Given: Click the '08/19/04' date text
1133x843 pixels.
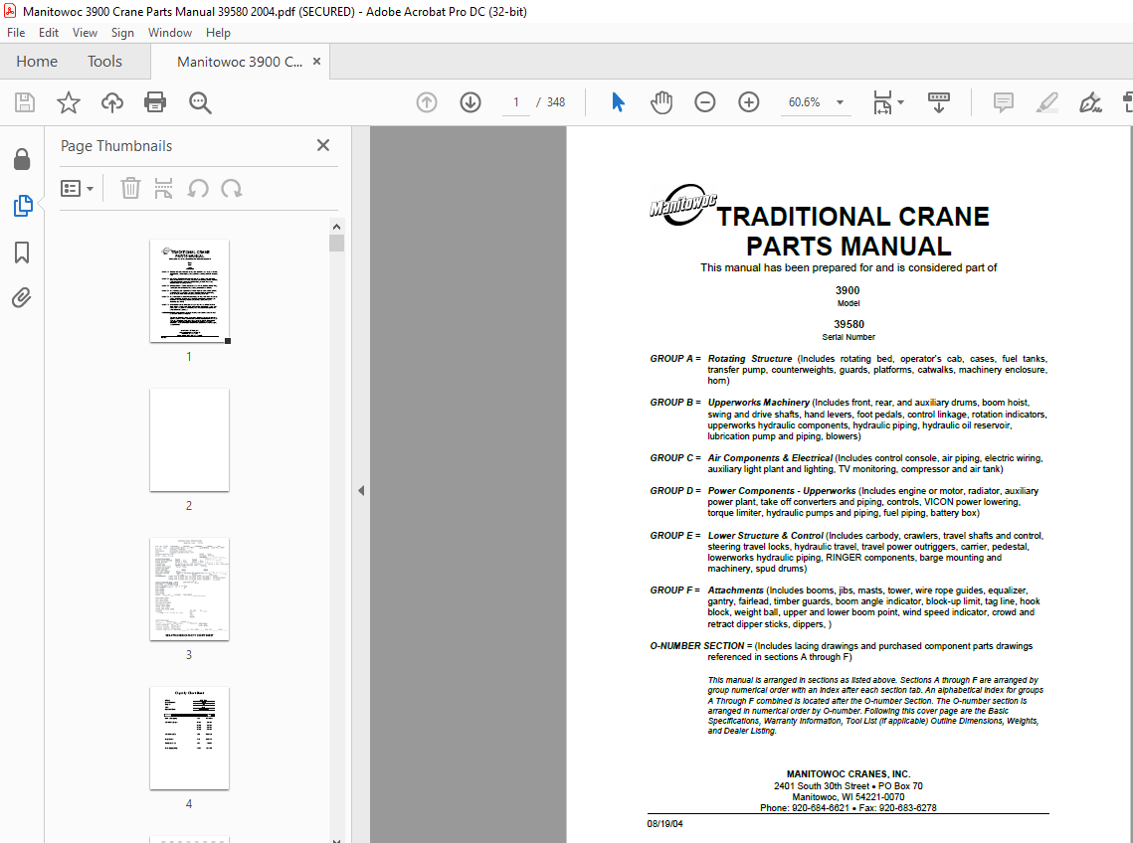Looking at the screenshot, I should click(x=664, y=823).
